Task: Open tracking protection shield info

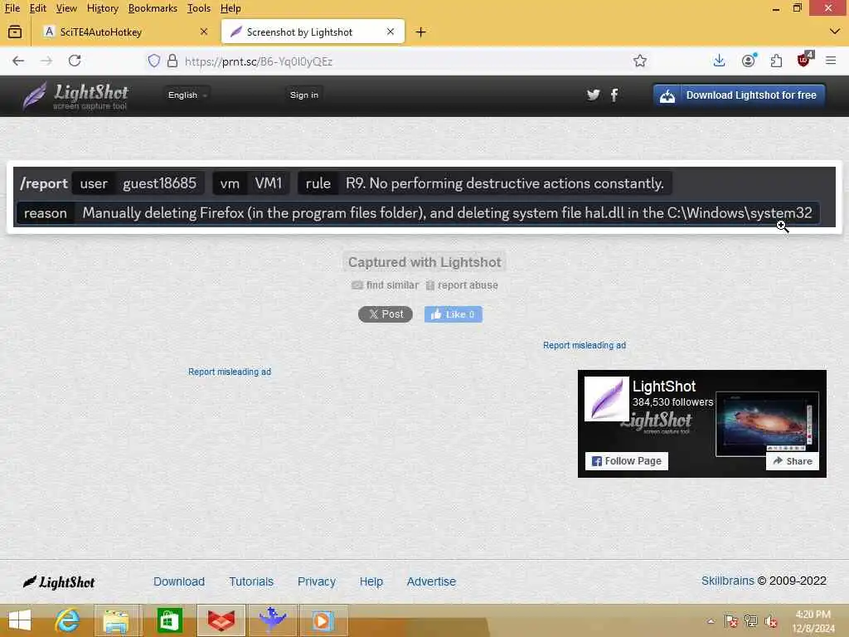Action: click(x=154, y=61)
